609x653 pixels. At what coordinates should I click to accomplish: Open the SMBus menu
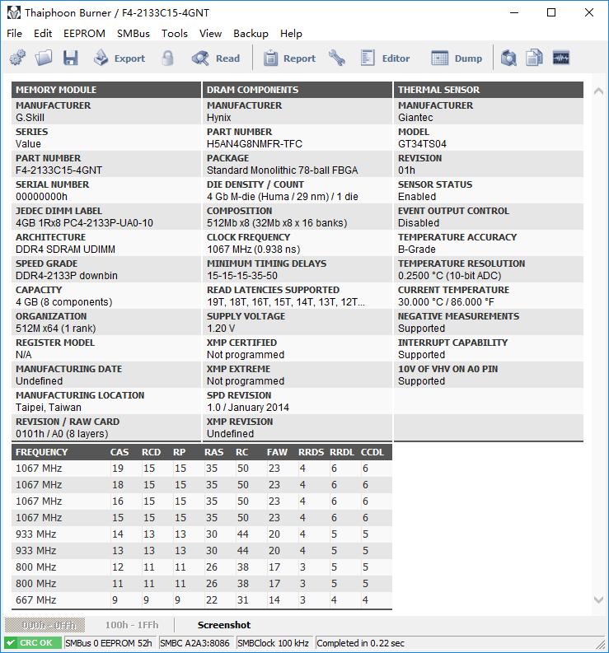[134, 33]
